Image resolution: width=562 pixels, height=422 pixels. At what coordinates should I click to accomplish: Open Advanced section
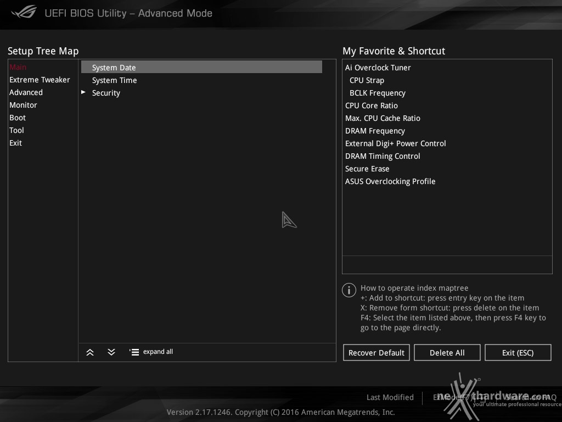(26, 92)
